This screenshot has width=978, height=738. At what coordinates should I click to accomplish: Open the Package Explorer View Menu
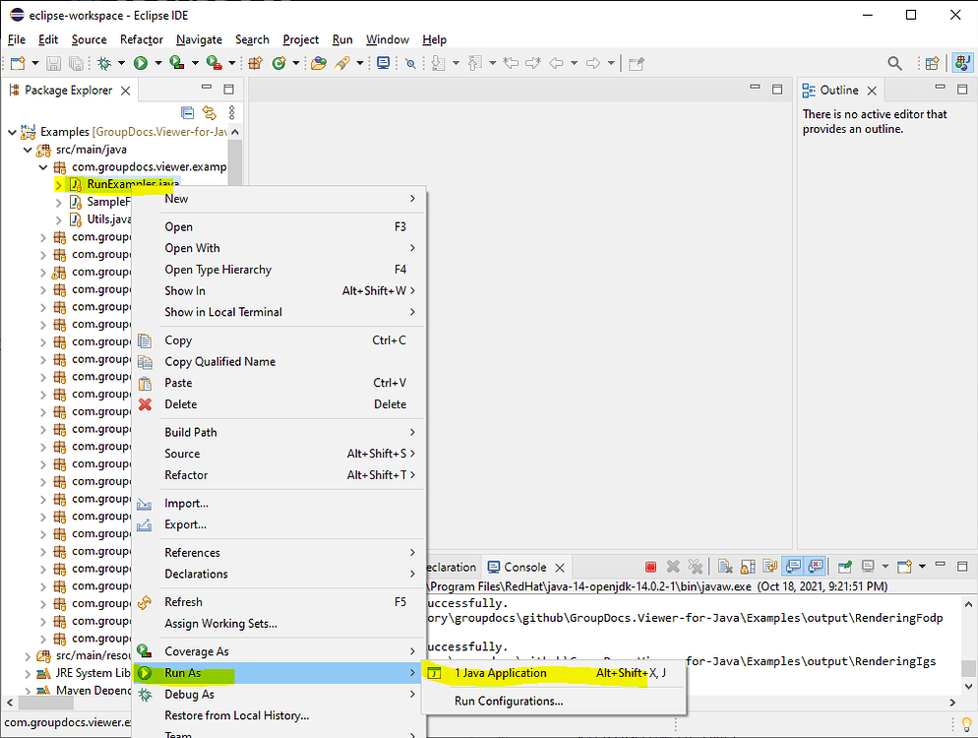(231, 112)
